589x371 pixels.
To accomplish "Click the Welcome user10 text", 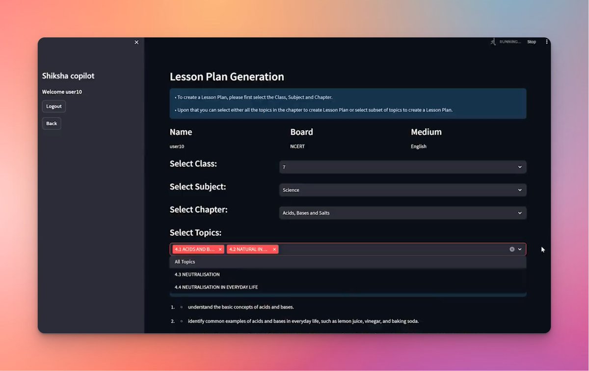I will pos(62,92).
